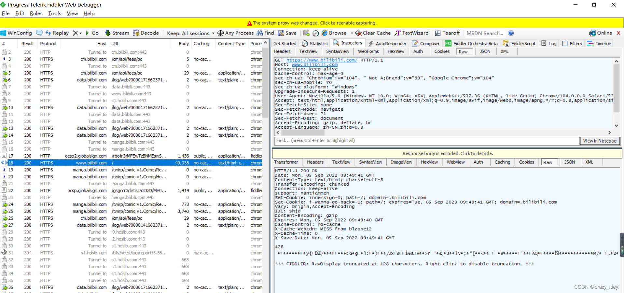This screenshot has height=293, width=624.
Task: Replay the selected session
Action: pyautogui.click(x=57, y=33)
